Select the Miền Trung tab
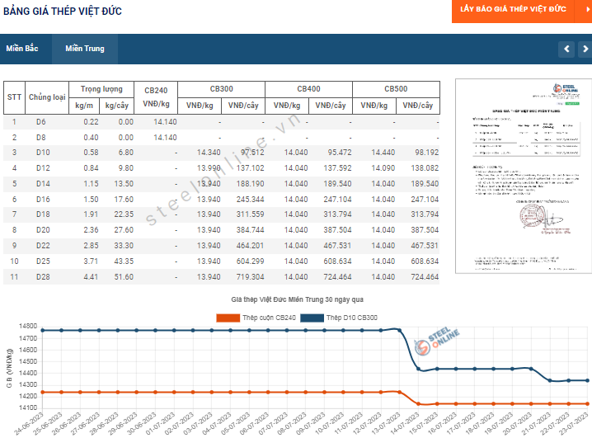The height and width of the screenshot is (438, 592). click(x=85, y=49)
